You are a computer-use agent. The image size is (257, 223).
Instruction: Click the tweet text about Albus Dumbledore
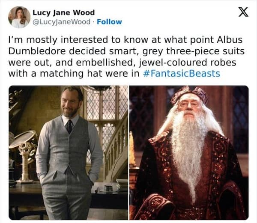126,56
